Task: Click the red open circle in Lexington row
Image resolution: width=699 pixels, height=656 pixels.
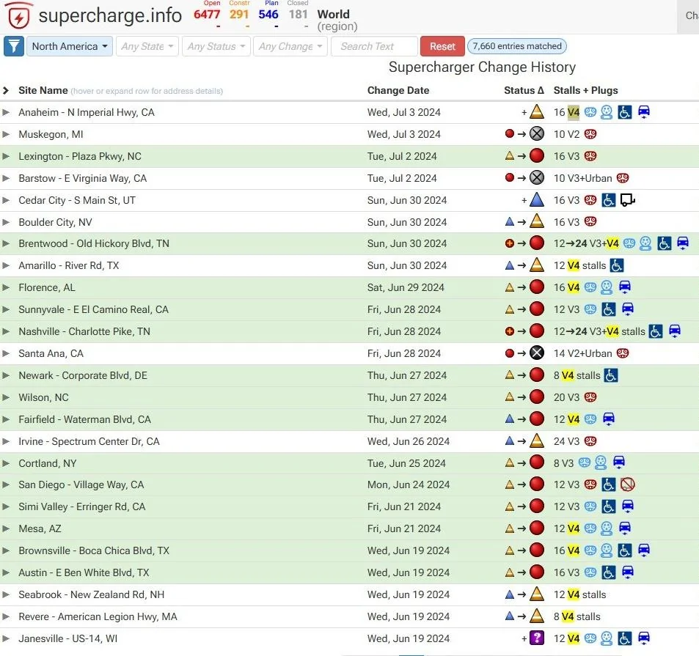Action: 537,155
